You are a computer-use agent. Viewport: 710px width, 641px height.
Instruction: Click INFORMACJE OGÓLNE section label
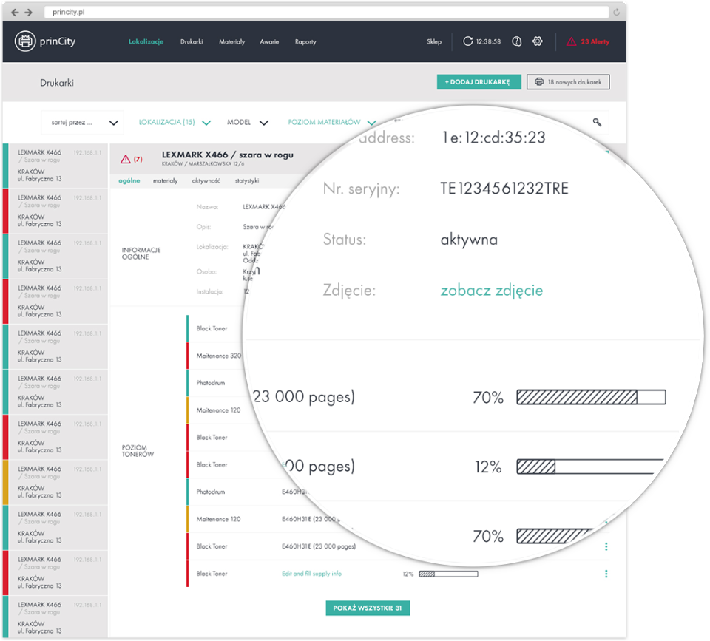pos(141,254)
